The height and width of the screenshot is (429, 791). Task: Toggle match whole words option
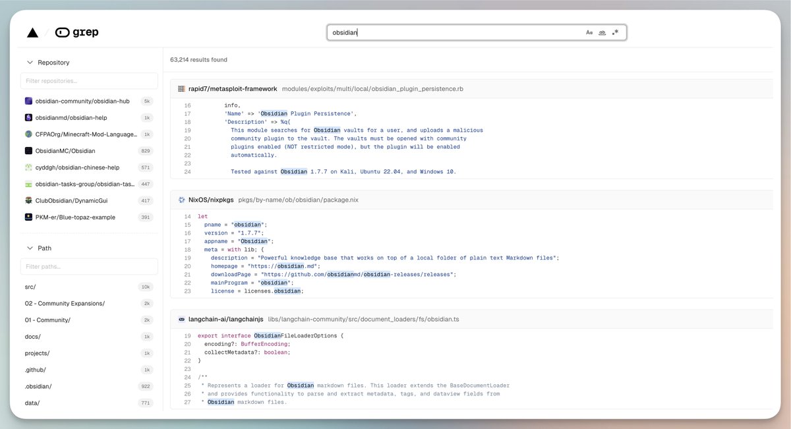[602, 32]
